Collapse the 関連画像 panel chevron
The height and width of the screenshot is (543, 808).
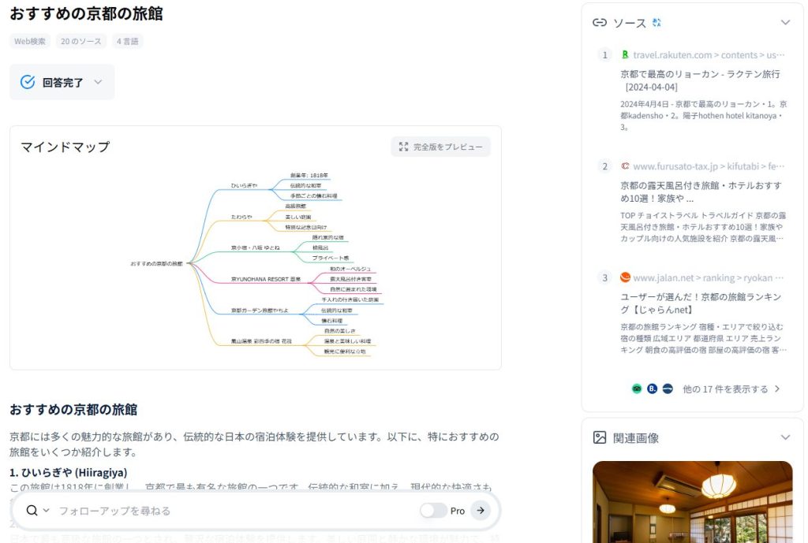point(784,437)
